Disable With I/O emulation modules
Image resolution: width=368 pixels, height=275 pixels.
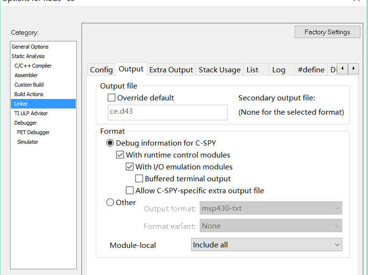click(x=130, y=167)
